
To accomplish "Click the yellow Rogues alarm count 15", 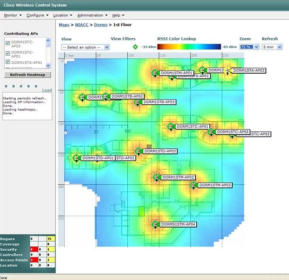I will point(51,238).
